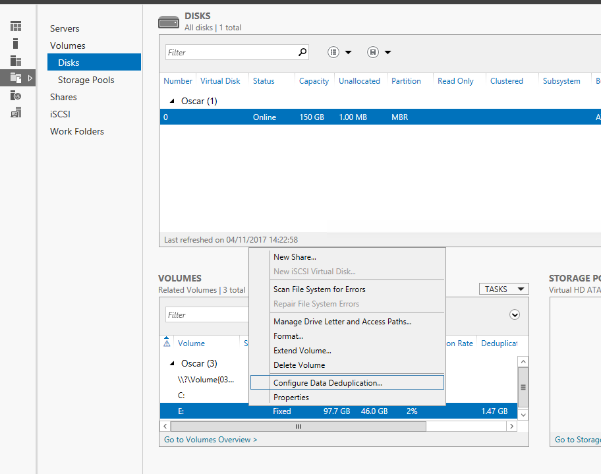Navigate to Storage Pools in the side panel
The height and width of the screenshot is (474, 601).
point(86,80)
